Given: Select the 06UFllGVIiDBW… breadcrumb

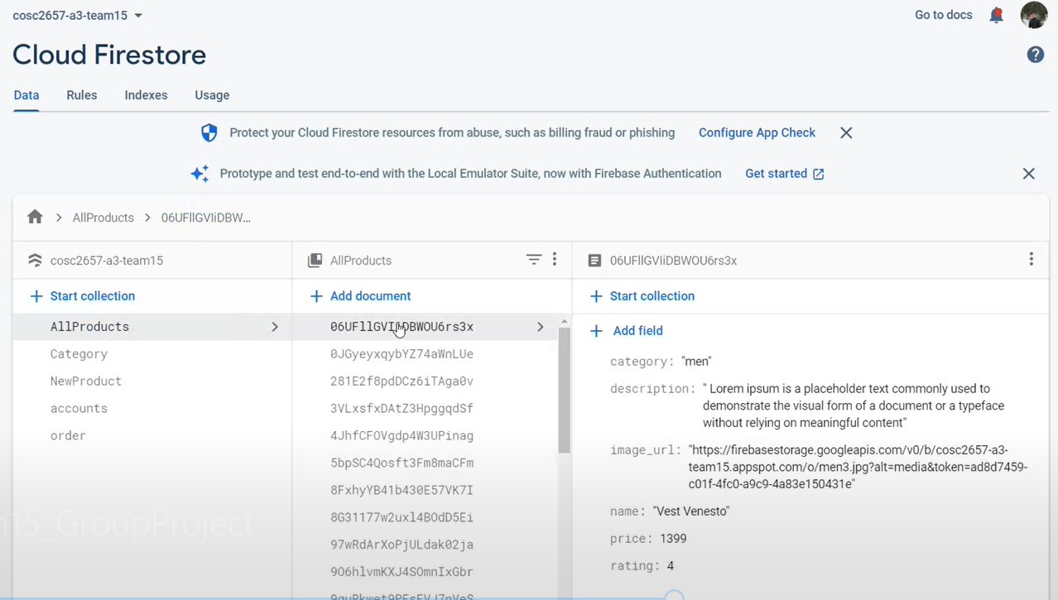Looking at the screenshot, I should tap(206, 218).
